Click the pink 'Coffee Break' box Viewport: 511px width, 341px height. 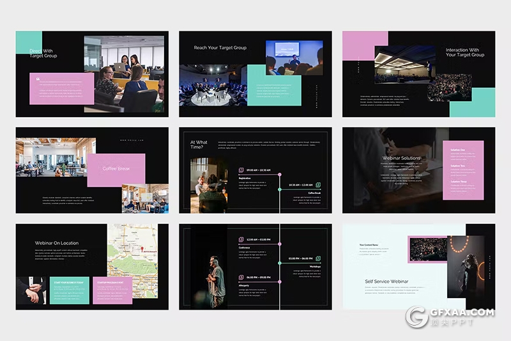pos(116,170)
